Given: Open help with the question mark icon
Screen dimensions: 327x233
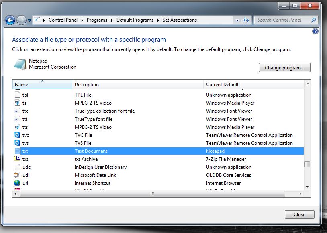Looking at the screenshot, I should coord(315,31).
